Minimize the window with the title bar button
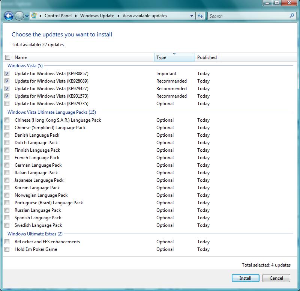Image resolution: width=300 pixels, height=291 pixels. (x=267, y=3)
